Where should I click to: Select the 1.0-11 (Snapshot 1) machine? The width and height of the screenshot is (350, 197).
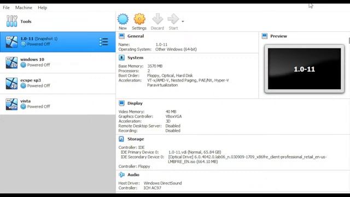[x=58, y=42]
